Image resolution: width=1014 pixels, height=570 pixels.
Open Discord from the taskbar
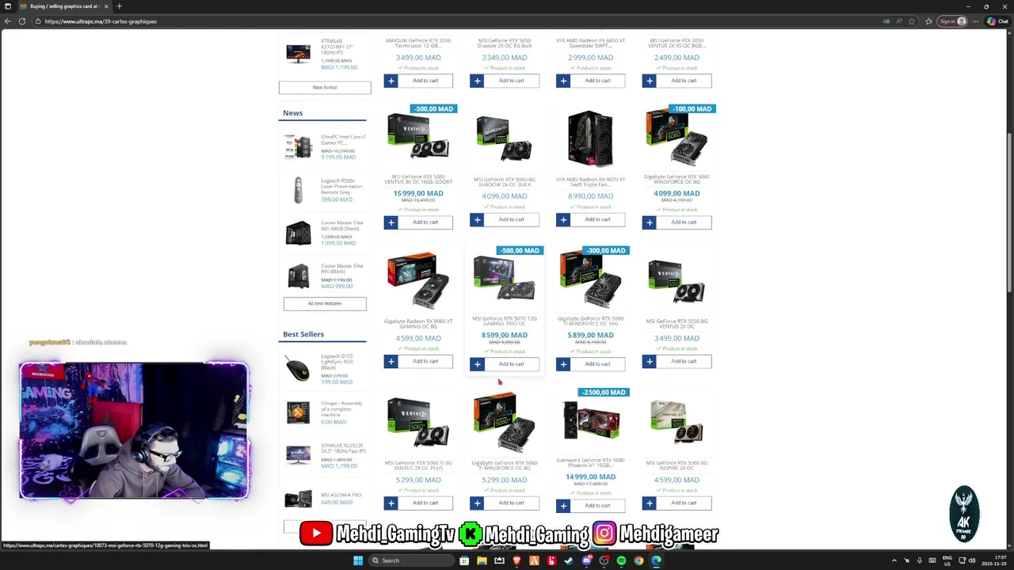(586, 560)
